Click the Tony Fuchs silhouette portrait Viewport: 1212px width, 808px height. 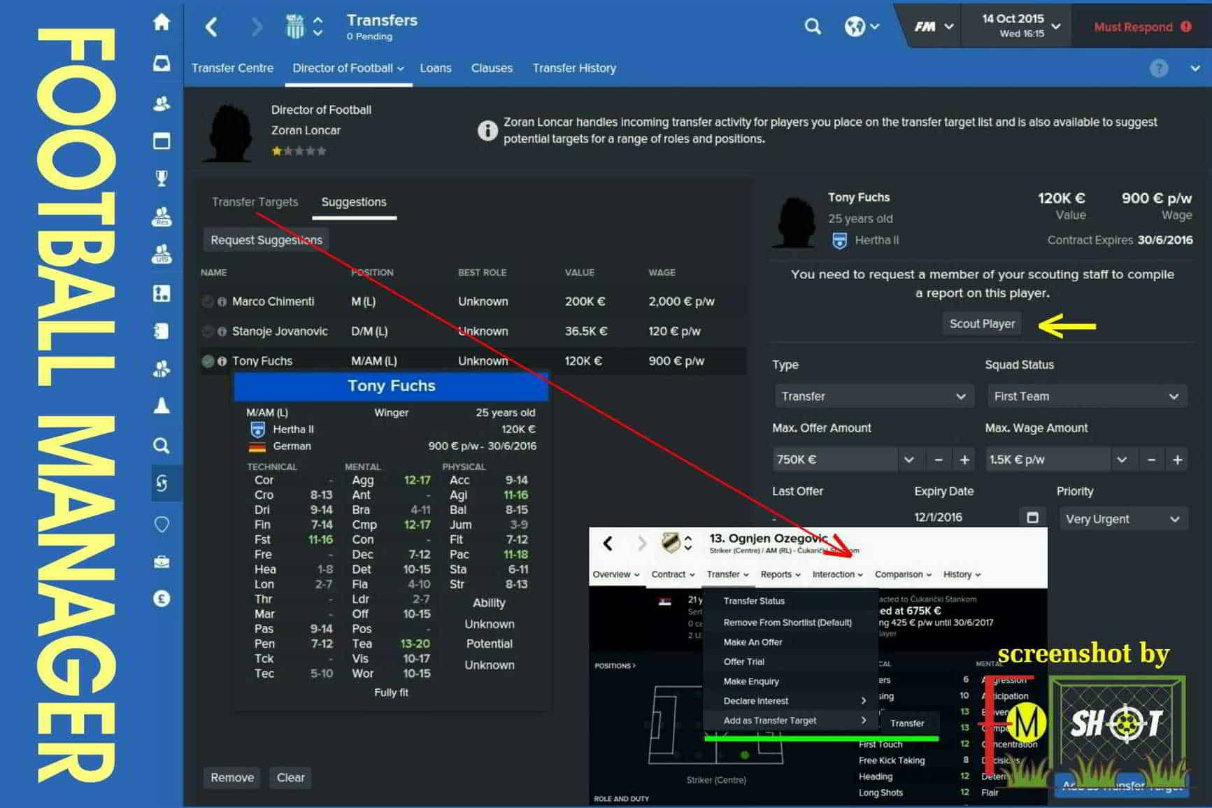point(795,222)
